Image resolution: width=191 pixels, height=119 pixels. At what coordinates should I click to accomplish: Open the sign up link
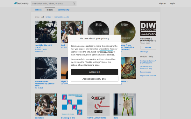coord(162,3)
